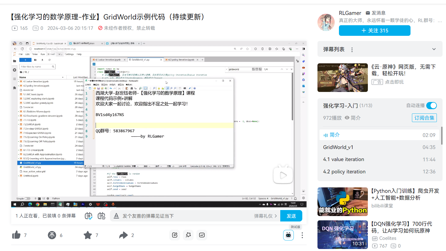Open the video data chart icon
This screenshot has height=251, width=446.
[202, 235]
